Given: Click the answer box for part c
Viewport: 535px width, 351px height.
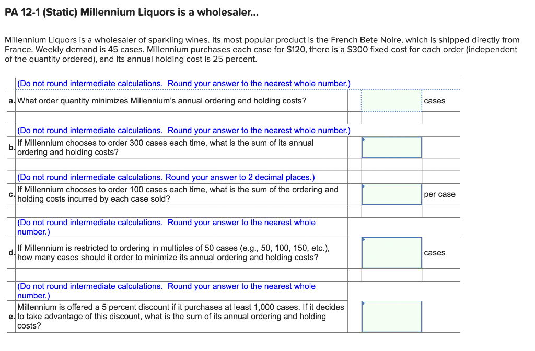Looking at the screenshot, I should (391, 194).
